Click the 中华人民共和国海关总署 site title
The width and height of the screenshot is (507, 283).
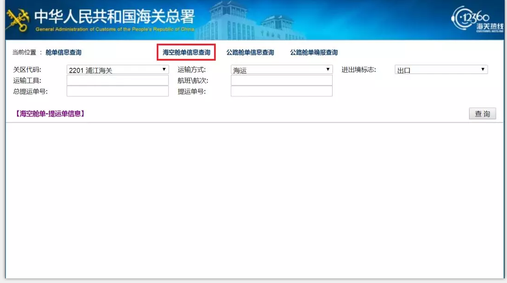point(114,16)
